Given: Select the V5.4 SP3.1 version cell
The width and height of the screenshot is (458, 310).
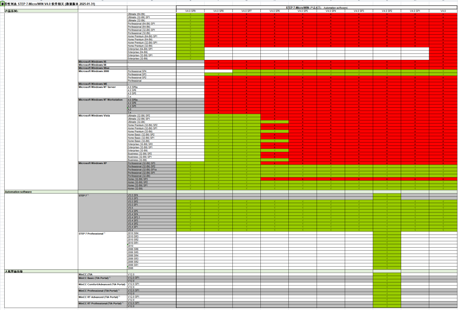Looking at the screenshot, I should (x=151, y=218).
